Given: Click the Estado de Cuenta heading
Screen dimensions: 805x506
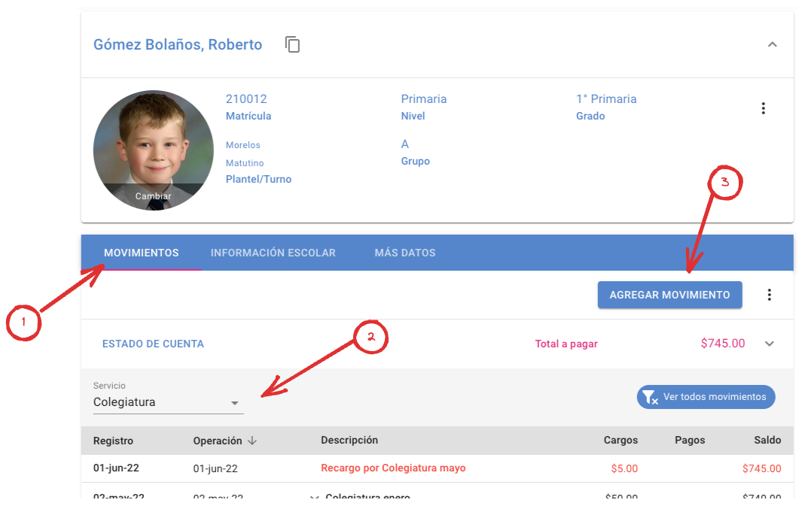Looking at the screenshot, I should (x=153, y=344).
